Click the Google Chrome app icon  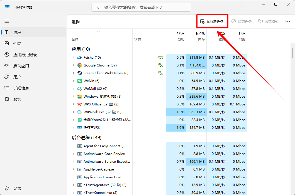click(80, 65)
